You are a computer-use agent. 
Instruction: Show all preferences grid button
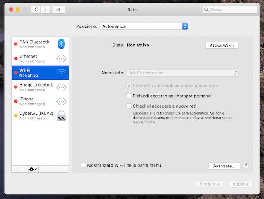[59, 10]
